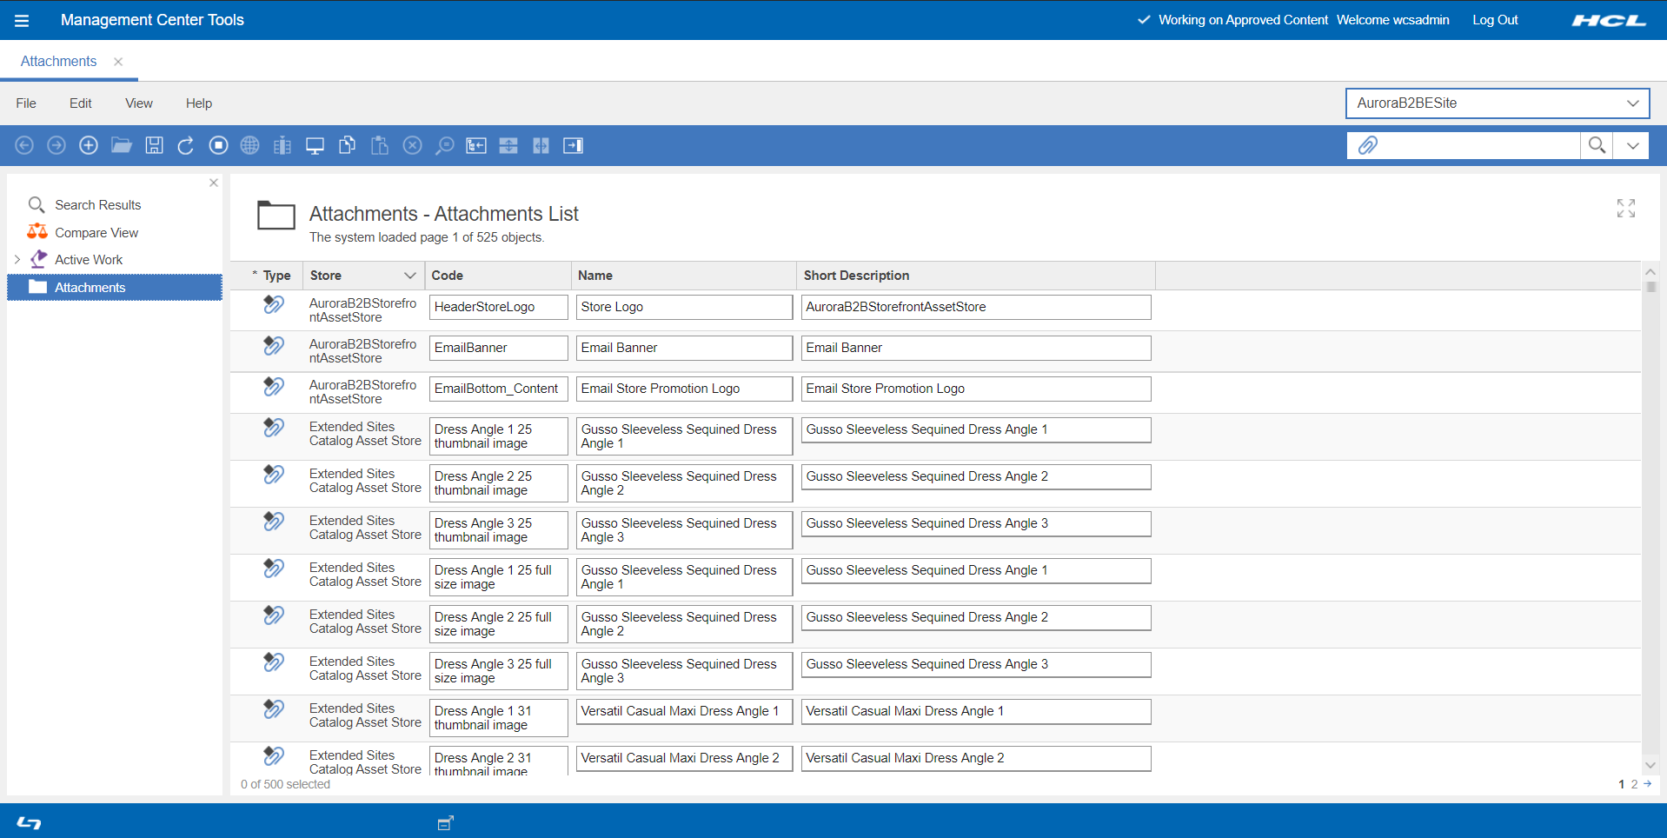Click the Stop toolbar icon
1667x838 pixels.
pyautogui.click(x=218, y=145)
